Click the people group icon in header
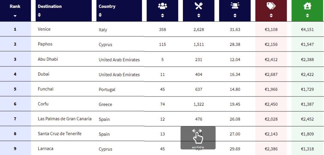Image resolution: width=324 pixels, height=155 pixels. click(x=162, y=6)
